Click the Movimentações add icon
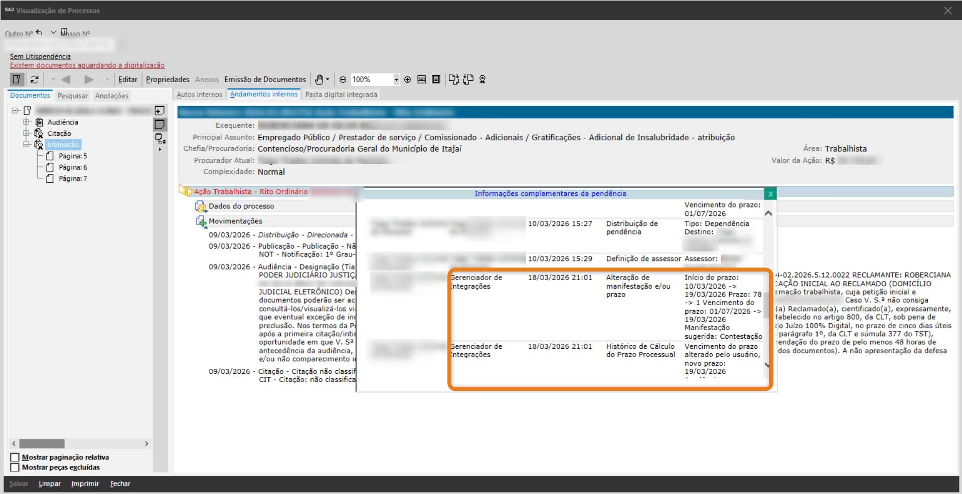This screenshot has width=962, height=494. pos(201,221)
